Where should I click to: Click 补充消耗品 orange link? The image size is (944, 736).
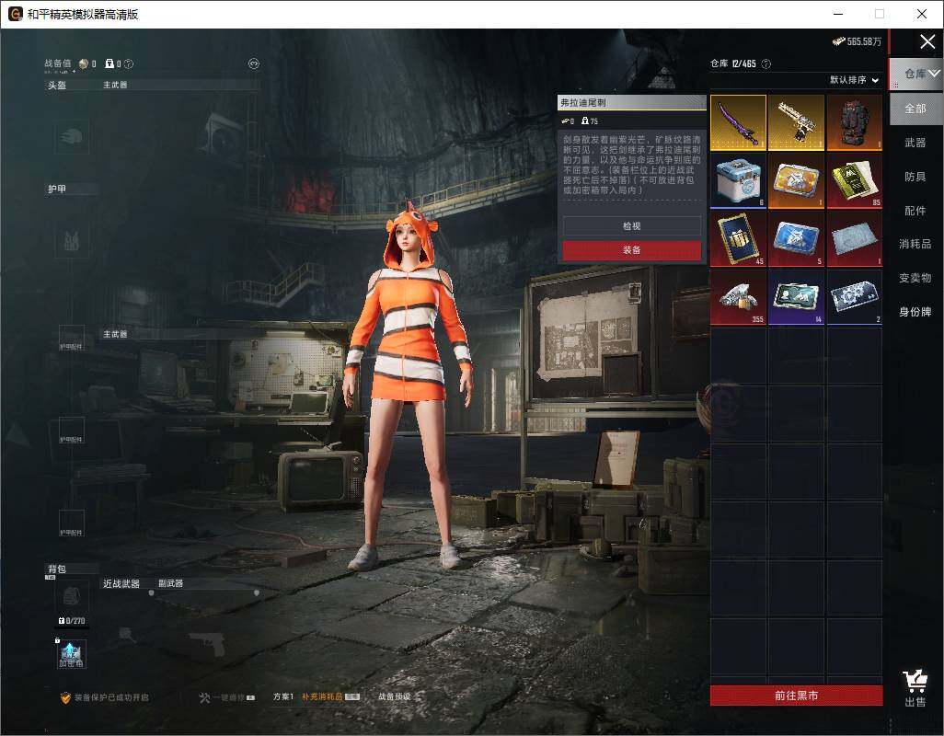[x=322, y=696]
